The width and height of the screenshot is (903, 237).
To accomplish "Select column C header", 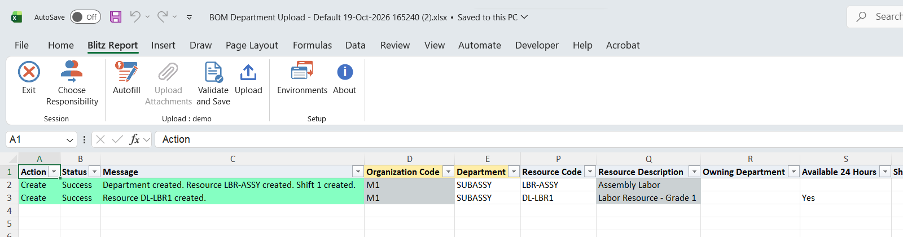I will pyautogui.click(x=233, y=159).
